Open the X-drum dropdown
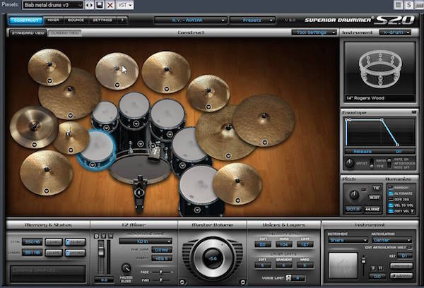The height and width of the screenshot is (288, 424). (395, 32)
